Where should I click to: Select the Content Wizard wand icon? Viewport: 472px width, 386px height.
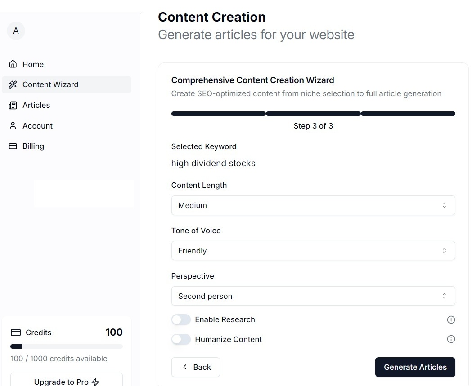[13, 84]
